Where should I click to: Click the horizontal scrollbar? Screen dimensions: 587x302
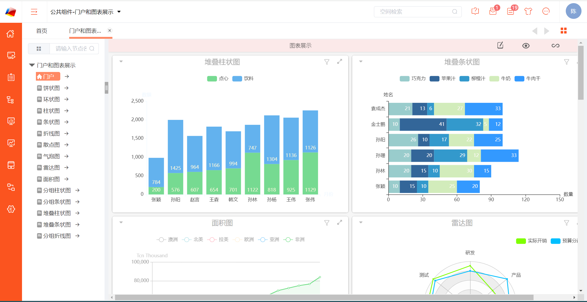coord(324,297)
